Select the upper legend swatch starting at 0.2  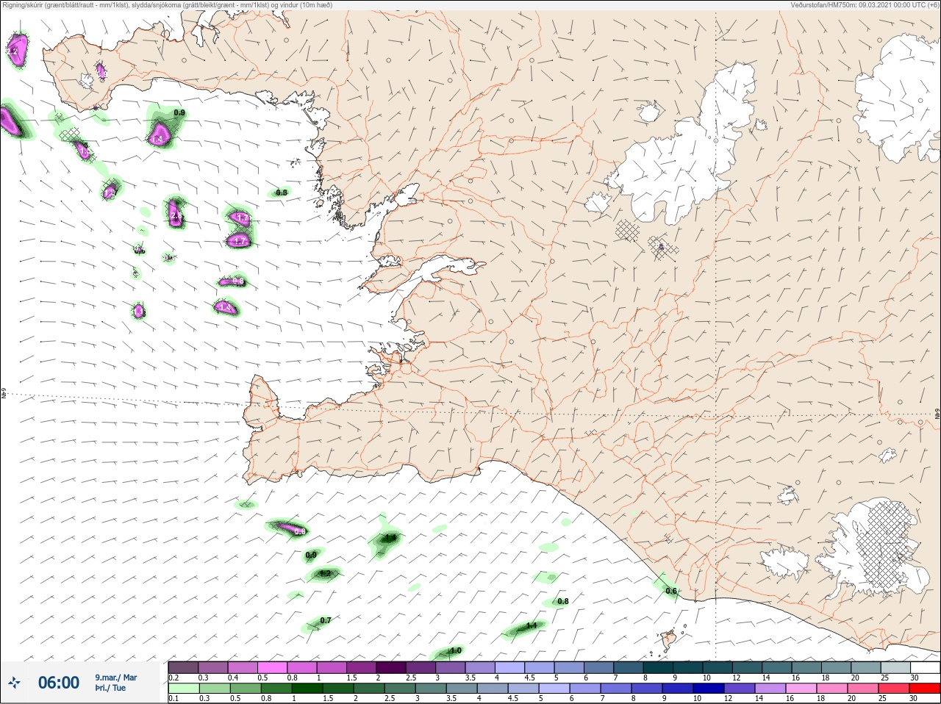point(183,667)
